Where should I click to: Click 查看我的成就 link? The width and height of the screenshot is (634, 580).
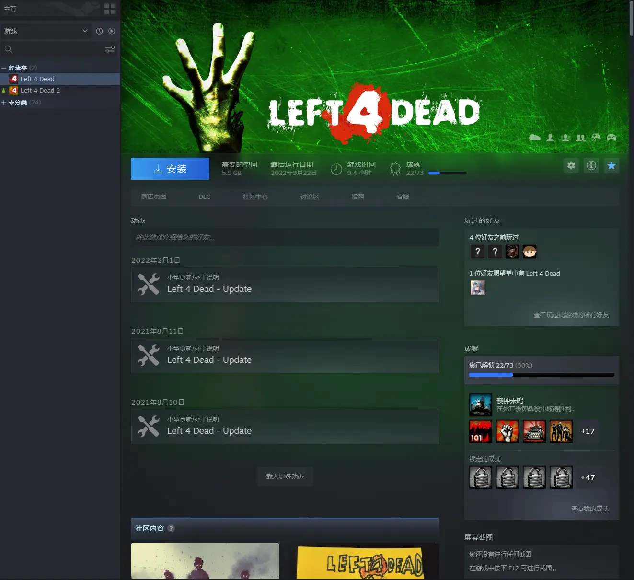tap(590, 509)
